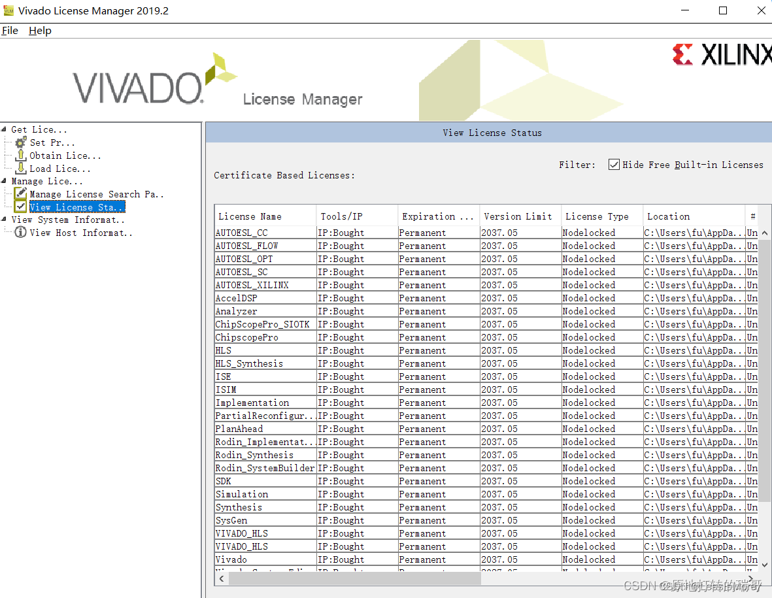This screenshot has width=772, height=598.
Task: Select the ISE license row
Action: pyautogui.click(x=486, y=376)
